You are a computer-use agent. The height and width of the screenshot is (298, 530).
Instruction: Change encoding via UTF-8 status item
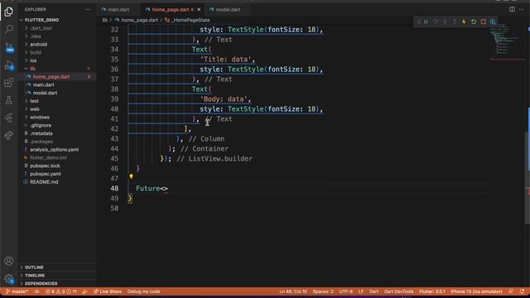coord(346,291)
